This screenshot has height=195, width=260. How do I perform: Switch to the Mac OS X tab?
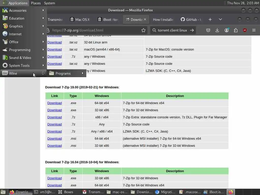(80, 20)
